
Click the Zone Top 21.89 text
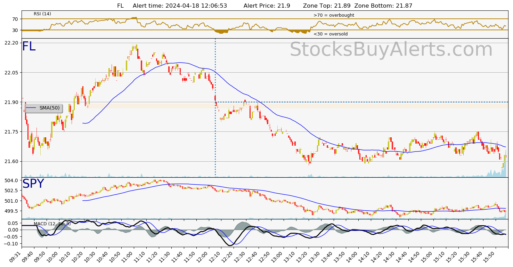[x=327, y=6]
